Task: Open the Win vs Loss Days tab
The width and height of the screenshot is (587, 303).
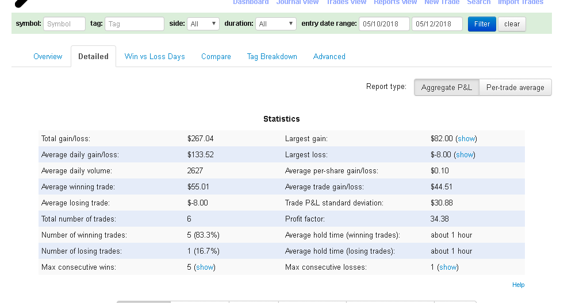Action: 155,56
